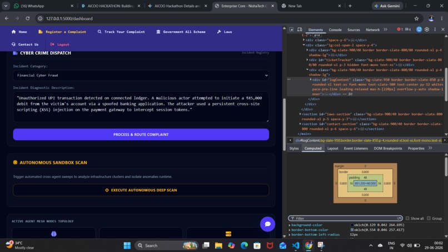
Task: Open the Event Listeners pane tab
Action: (356, 149)
